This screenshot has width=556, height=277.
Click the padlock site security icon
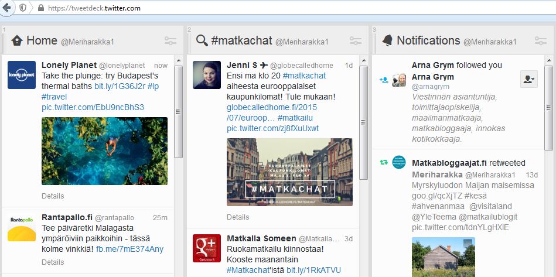[x=41, y=8]
